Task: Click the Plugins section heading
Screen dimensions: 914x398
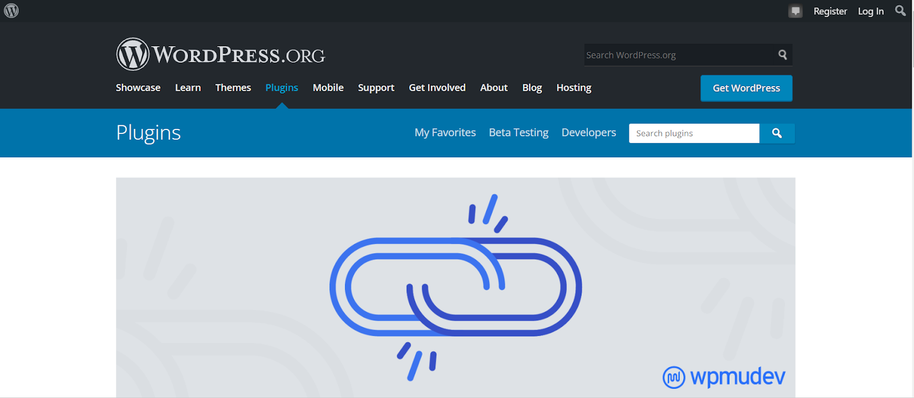Action: (149, 133)
